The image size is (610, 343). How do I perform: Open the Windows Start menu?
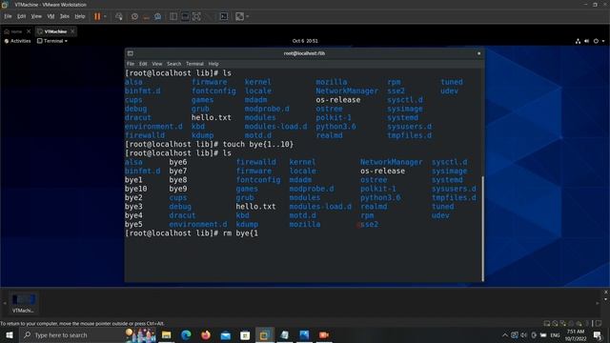10,335
